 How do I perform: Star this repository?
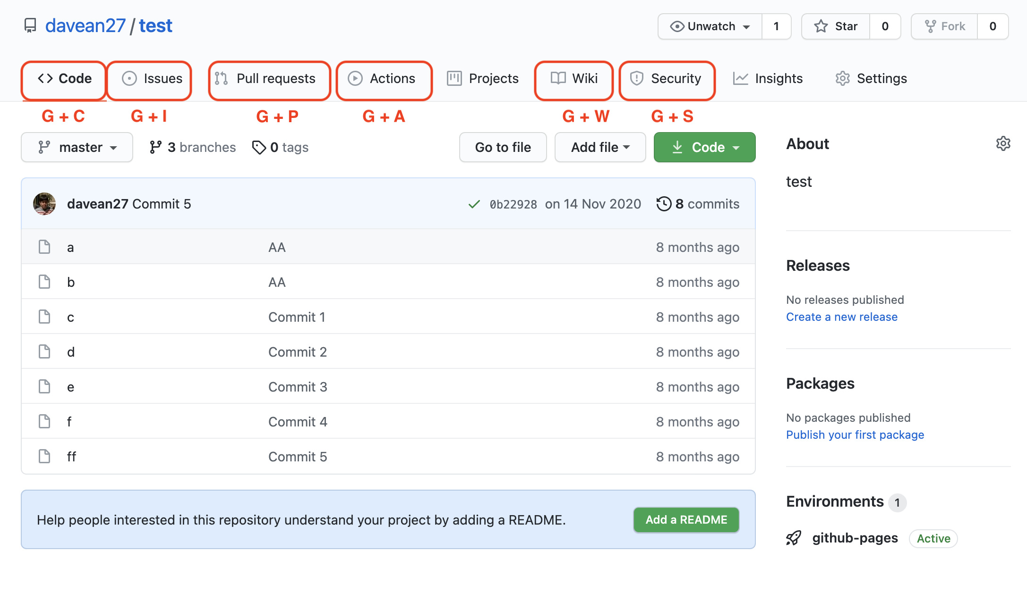pos(836,26)
